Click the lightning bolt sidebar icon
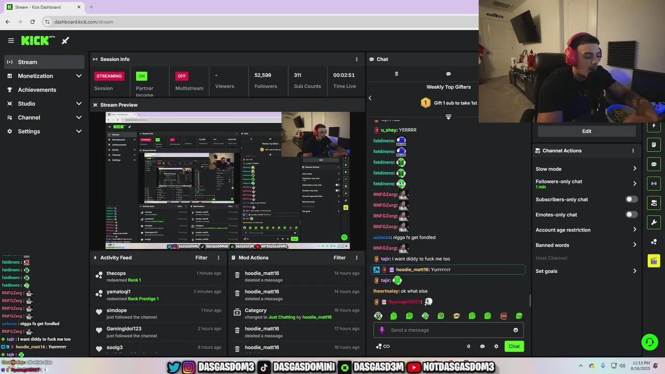Image resolution: width=665 pixels, height=374 pixels. 654,126
